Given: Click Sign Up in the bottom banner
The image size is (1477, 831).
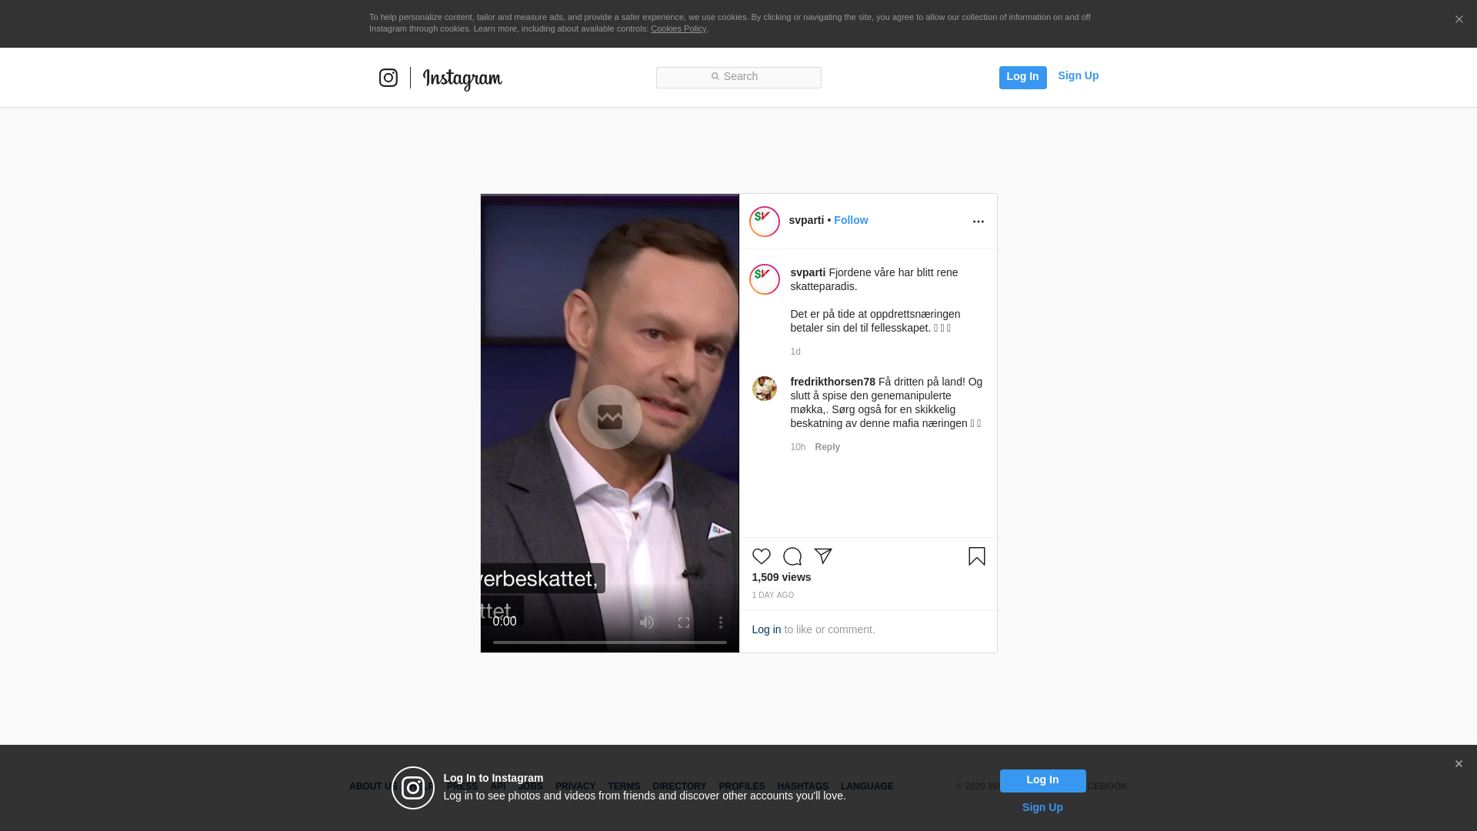Looking at the screenshot, I should [x=1042, y=807].
